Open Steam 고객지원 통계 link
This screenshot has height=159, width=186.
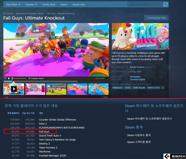[x=139, y=142]
